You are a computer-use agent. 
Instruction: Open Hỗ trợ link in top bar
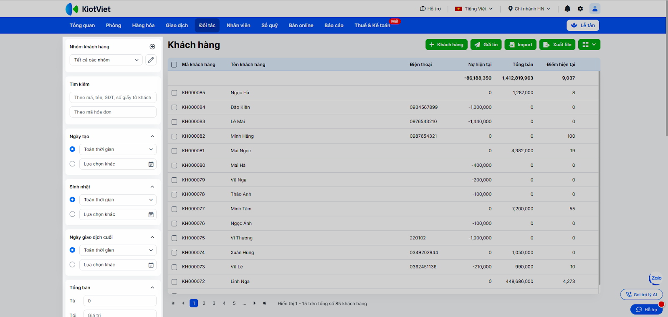pyautogui.click(x=430, y=9)
